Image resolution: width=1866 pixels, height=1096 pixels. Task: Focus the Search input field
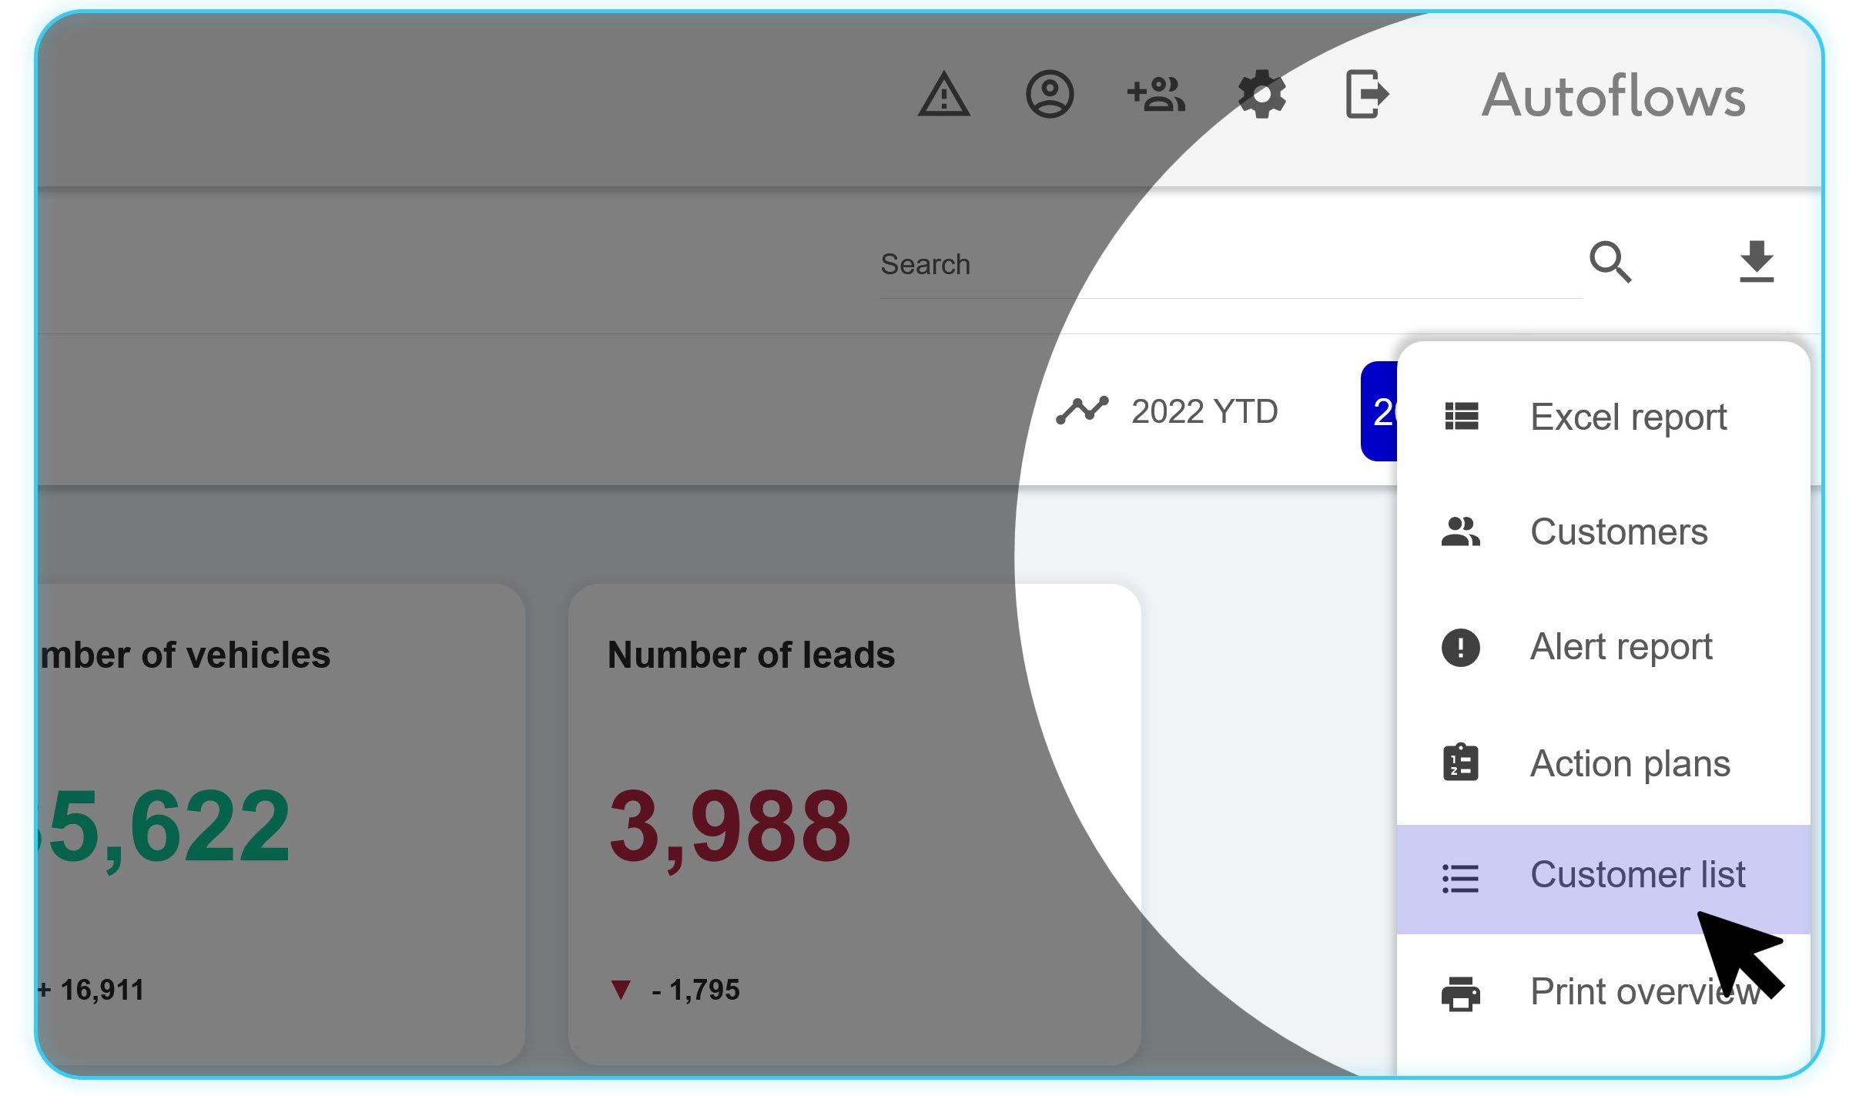tap(1230, 265)
